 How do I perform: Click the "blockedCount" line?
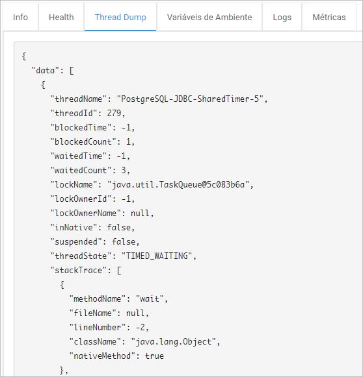[92, 142]
